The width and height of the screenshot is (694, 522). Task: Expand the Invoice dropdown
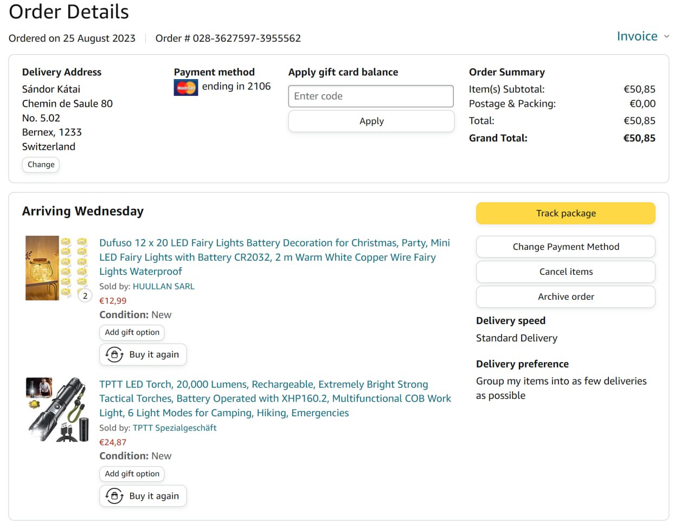pos(637,36)
